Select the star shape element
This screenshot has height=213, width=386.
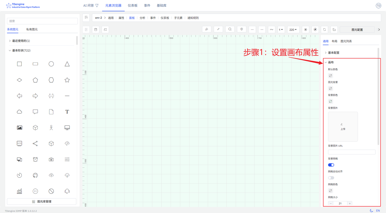pos(67,80)
